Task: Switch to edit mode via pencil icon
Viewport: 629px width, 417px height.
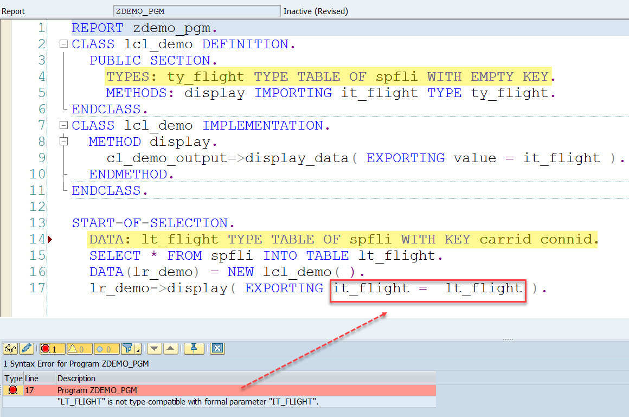Action: click(x=26, y=349)
